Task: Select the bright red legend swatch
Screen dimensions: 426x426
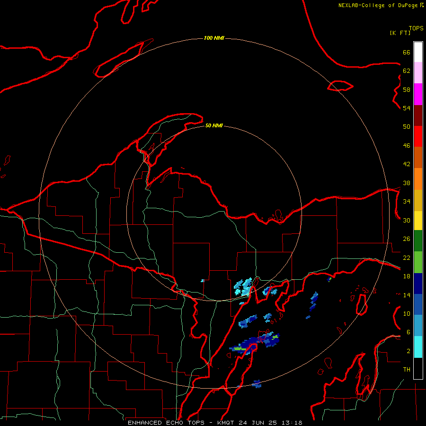Action: [x=418, y=136]
